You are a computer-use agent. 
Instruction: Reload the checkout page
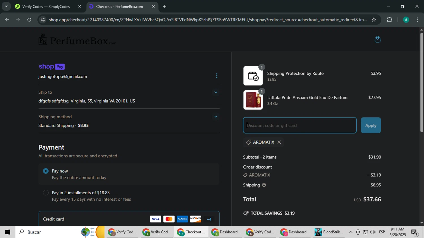pyautogui.click(x=29, y=20)
